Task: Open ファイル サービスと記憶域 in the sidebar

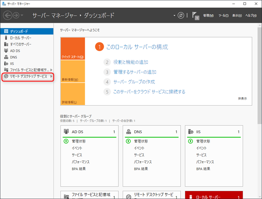Action: pyautogui.click(x=27, y=70)
